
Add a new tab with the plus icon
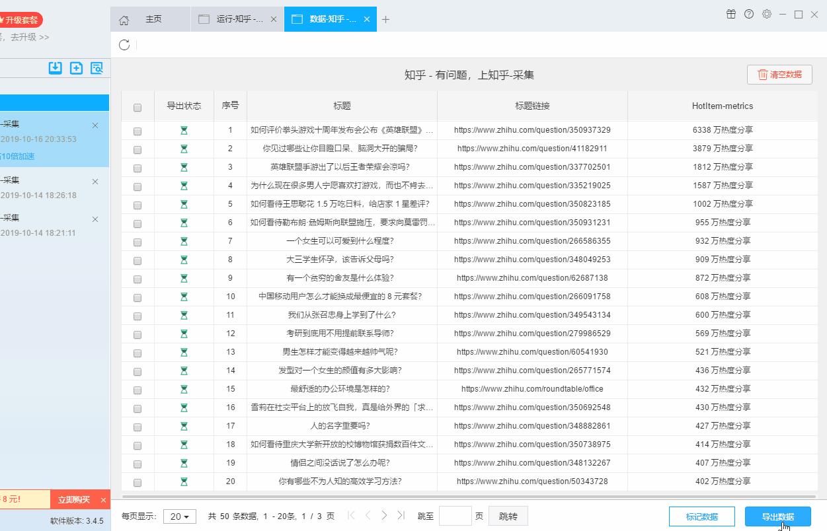[x=386, y=19]
